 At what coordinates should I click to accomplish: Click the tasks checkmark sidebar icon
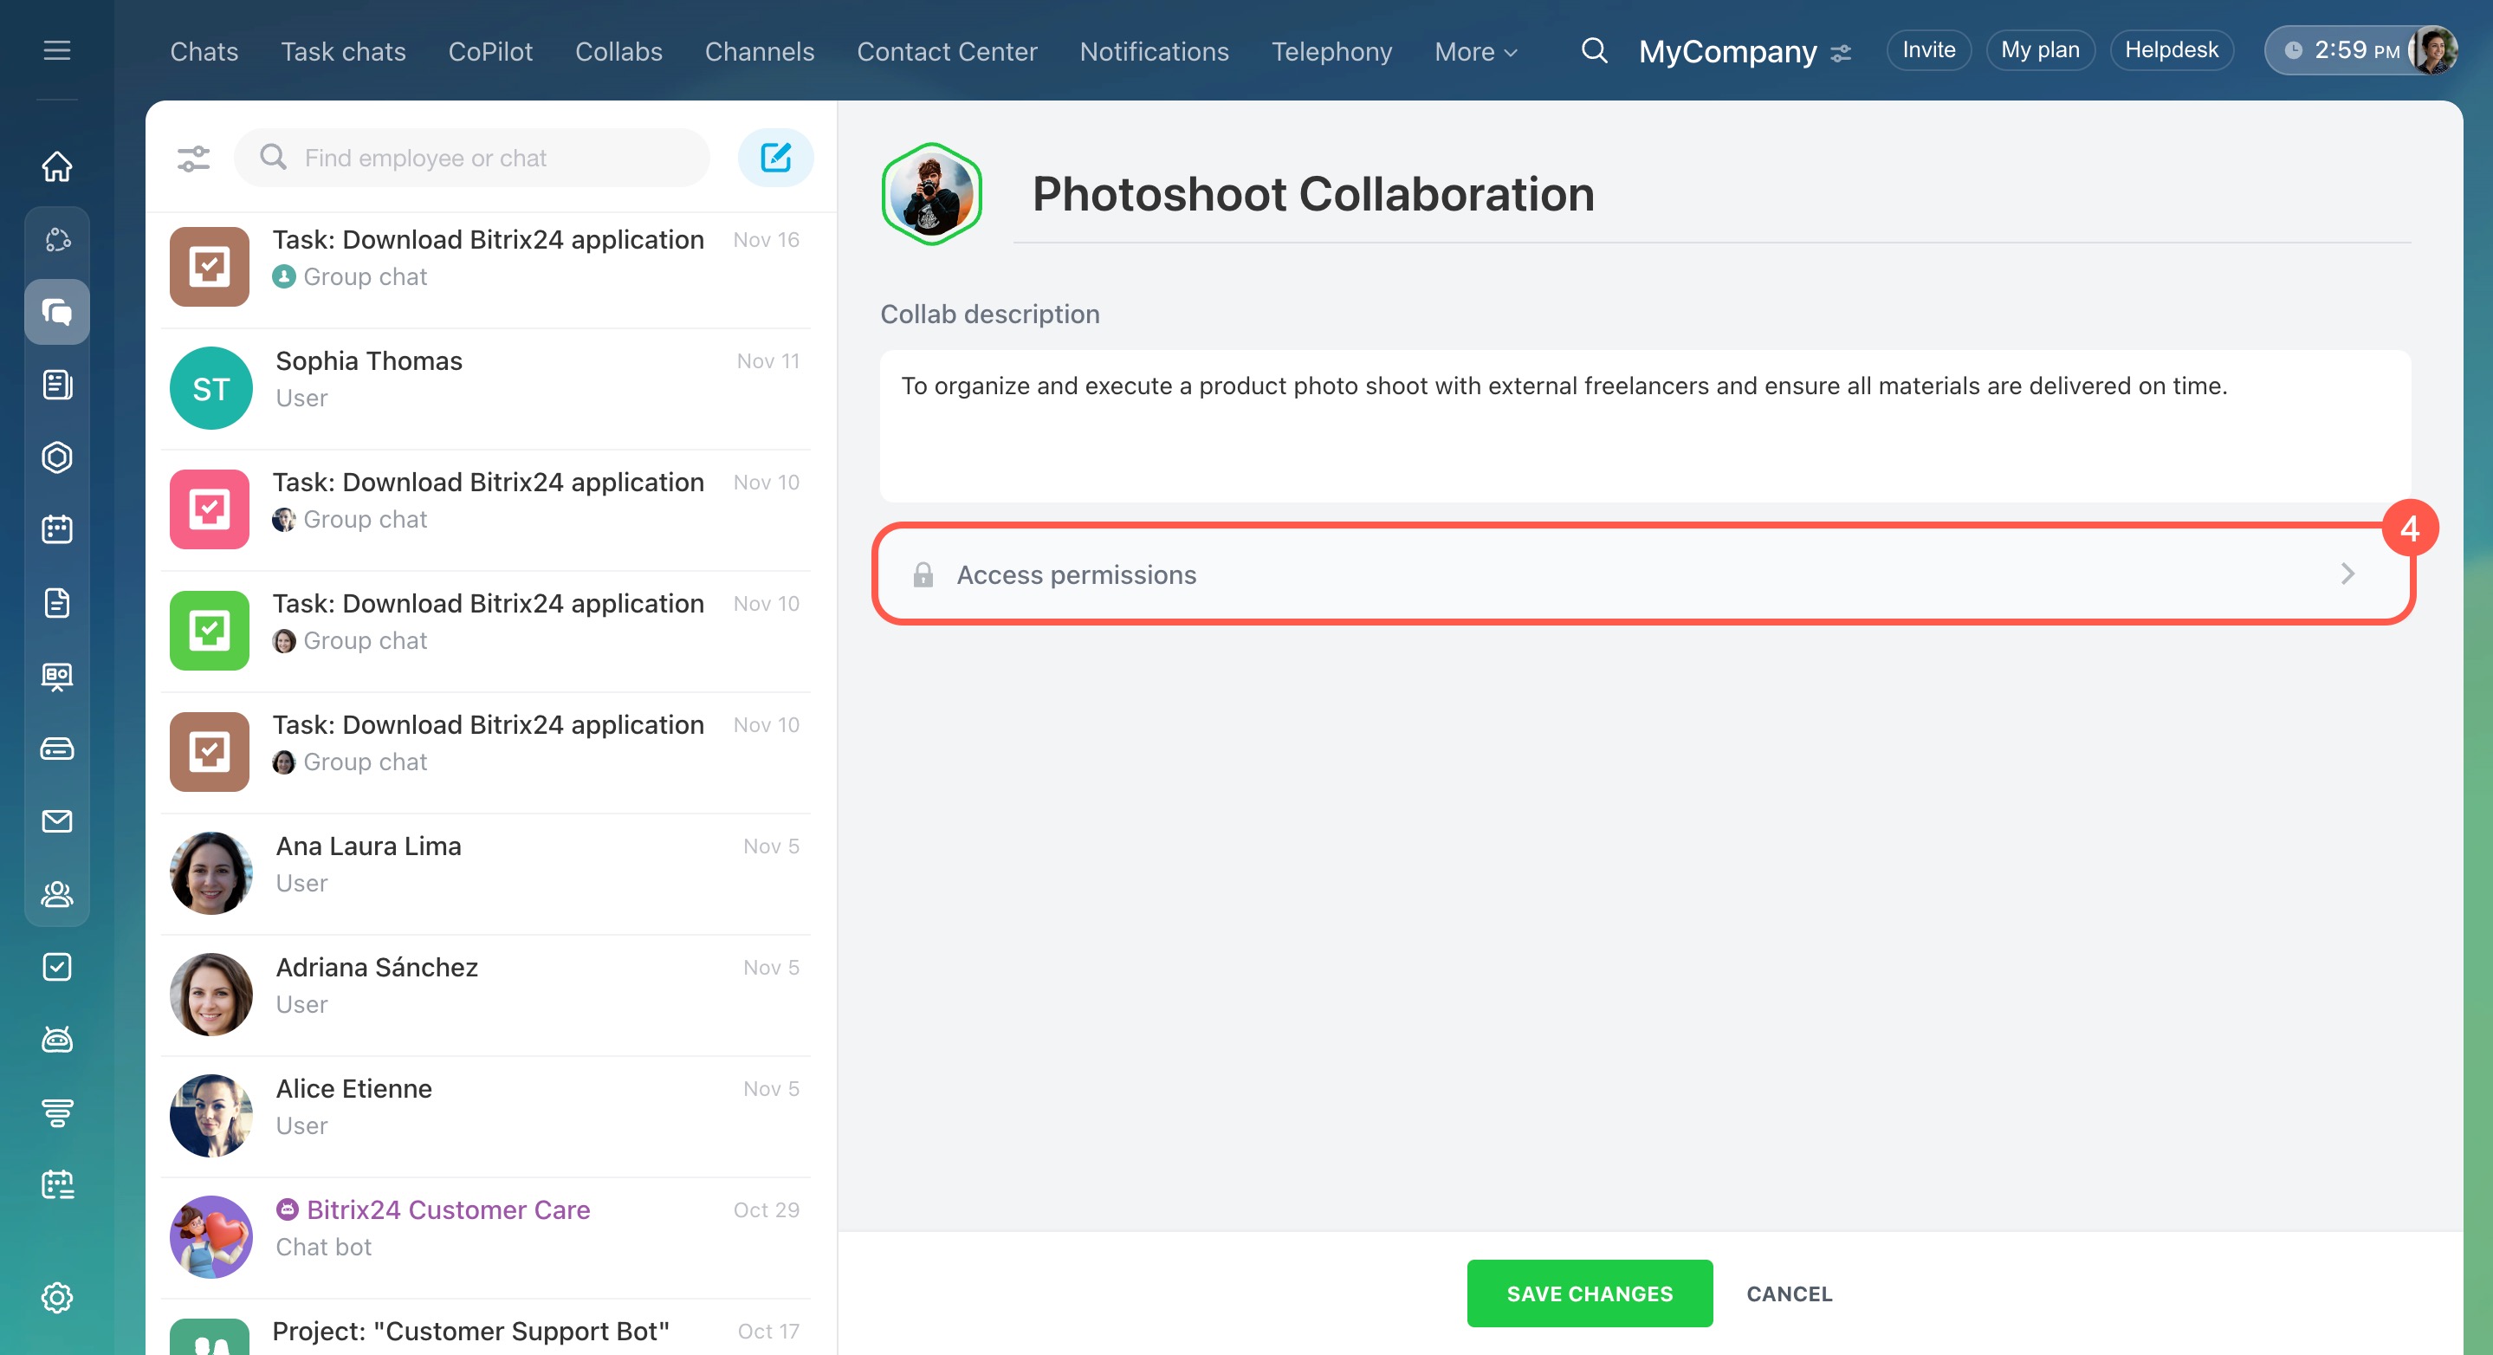pyautogui.click(x=57, y=966)
